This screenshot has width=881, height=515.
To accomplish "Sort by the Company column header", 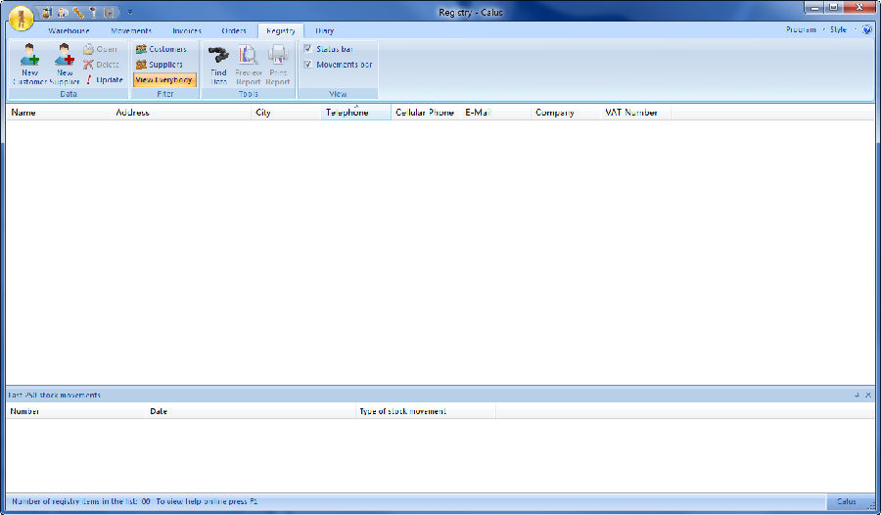I will (566, 113).
